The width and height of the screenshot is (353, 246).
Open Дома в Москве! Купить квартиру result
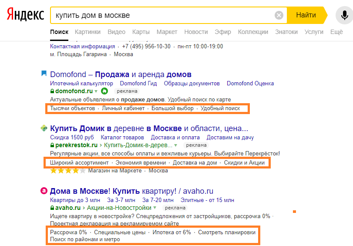(x=131, y=191)
